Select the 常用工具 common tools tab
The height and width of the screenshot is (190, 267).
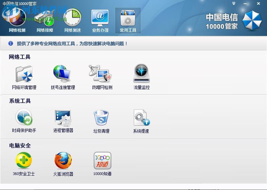tap(128, 20)
